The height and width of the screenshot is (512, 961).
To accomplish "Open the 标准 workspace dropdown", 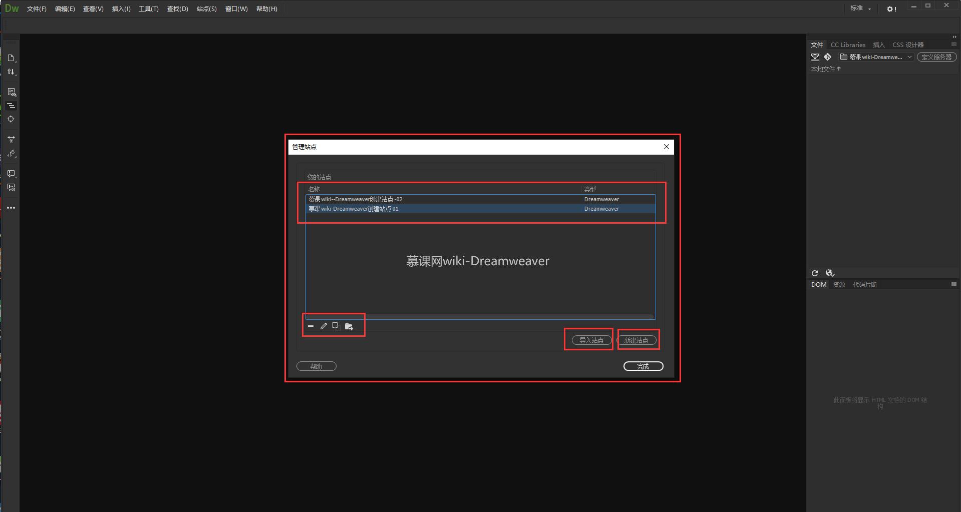I will [861, 9].
